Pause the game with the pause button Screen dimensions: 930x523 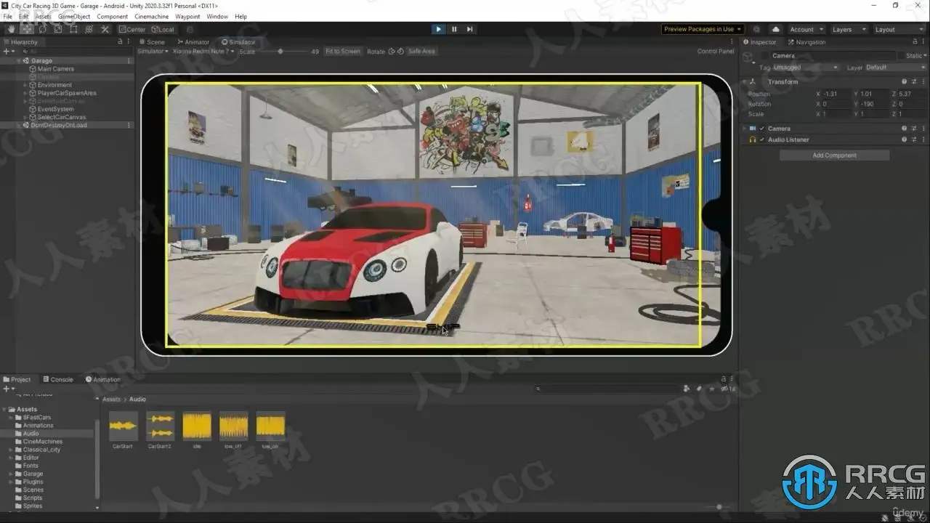pos(454,29)
